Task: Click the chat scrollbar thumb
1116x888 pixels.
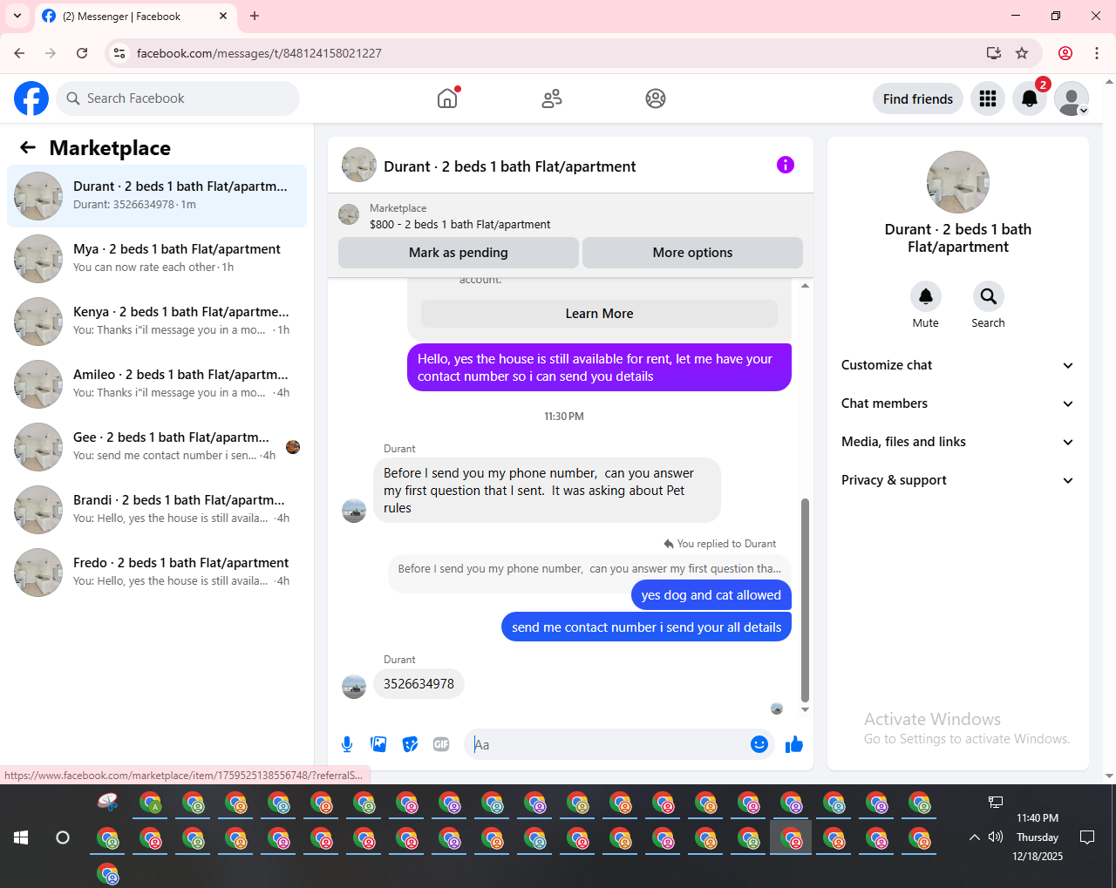Action: tap(805, 600)
